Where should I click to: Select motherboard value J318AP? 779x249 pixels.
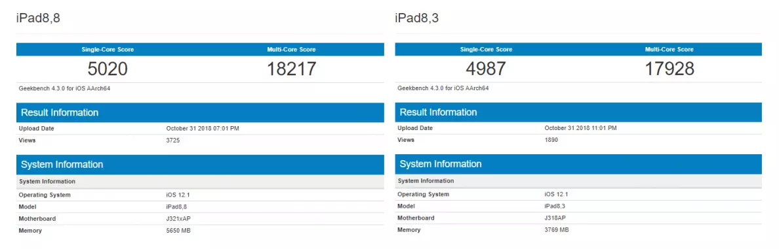click(x=555, y=218)
